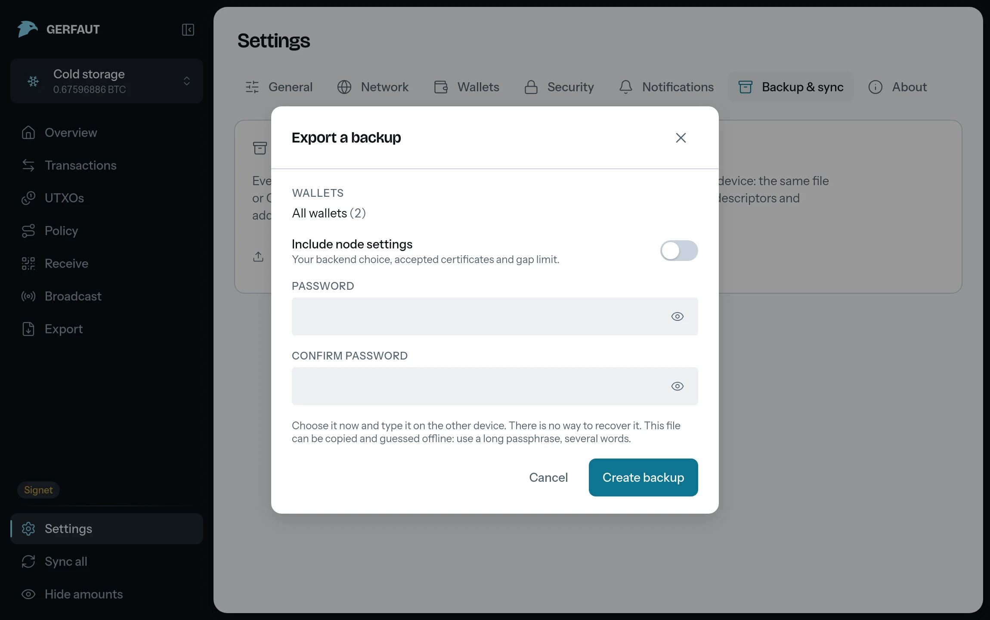Click the archive box icon on the card
This screenshot has width=990, height=620.
(260, 148)
